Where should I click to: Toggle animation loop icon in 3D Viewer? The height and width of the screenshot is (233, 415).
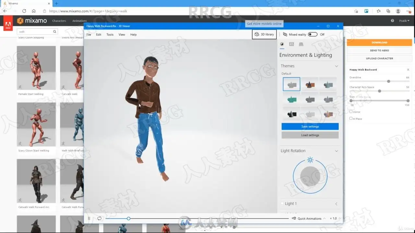(100, 218)
